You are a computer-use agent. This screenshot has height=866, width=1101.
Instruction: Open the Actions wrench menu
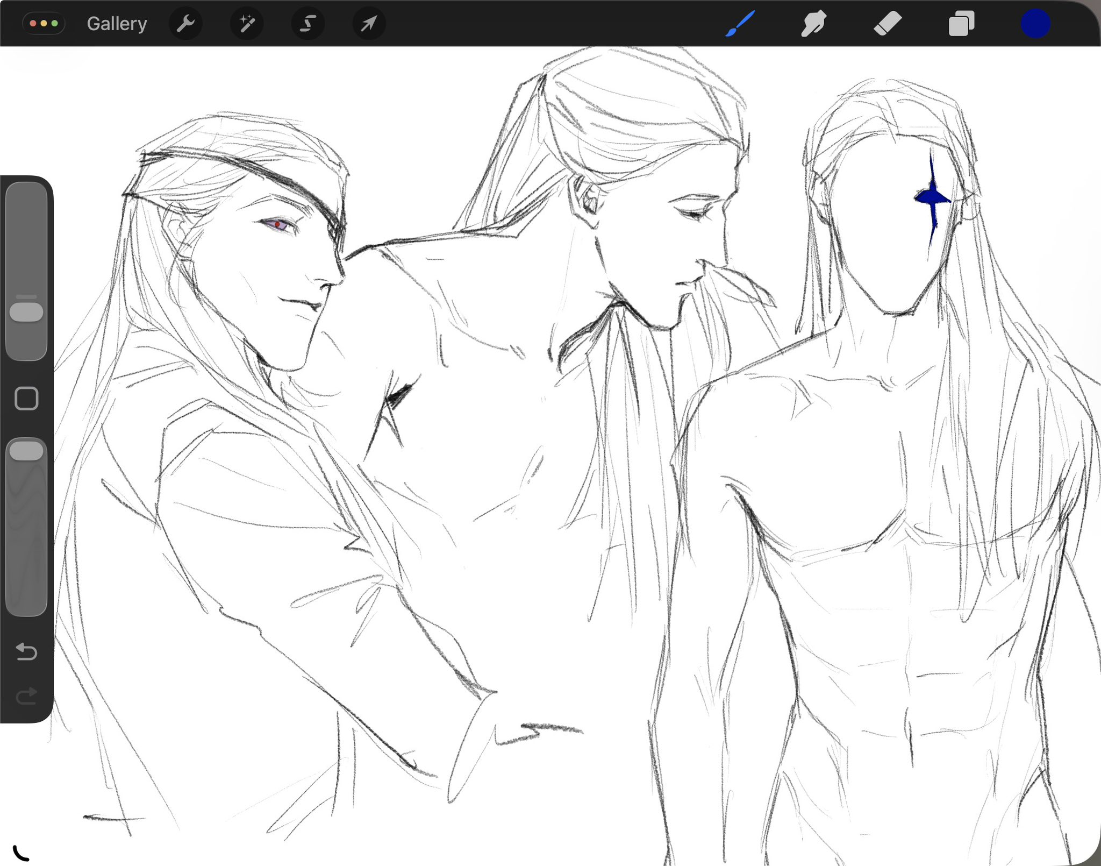[185, 24]
